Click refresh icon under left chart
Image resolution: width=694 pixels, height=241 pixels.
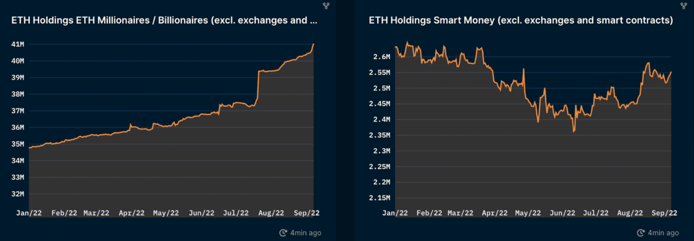tap(283, 233)
